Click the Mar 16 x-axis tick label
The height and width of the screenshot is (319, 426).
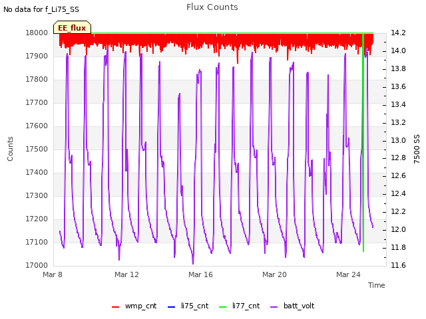[200, 274]
